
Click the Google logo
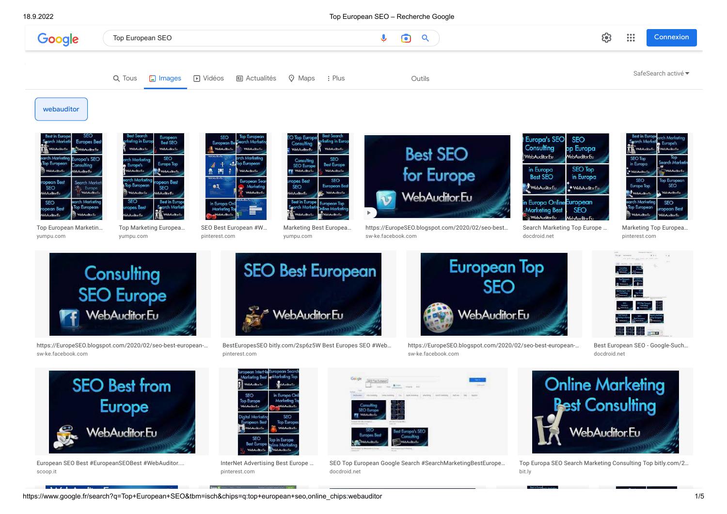coord(58,39)
